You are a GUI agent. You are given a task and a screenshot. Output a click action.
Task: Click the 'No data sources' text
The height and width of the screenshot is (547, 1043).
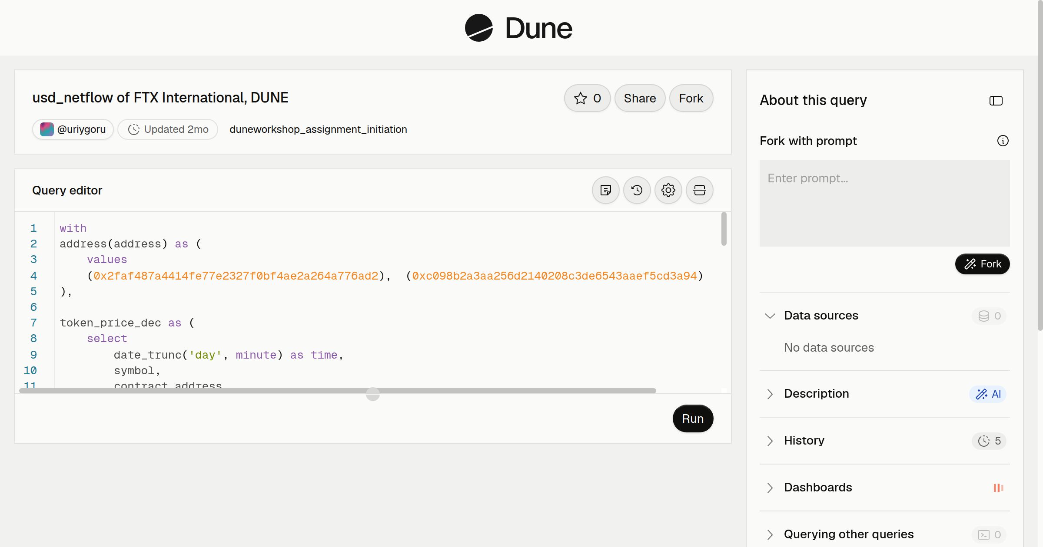[x=829, y=348]
